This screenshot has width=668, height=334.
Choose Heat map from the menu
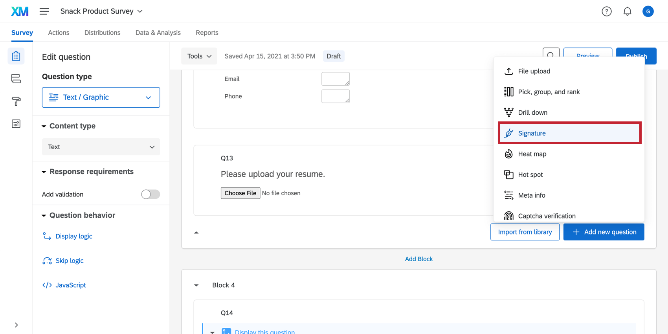[532, 154]
